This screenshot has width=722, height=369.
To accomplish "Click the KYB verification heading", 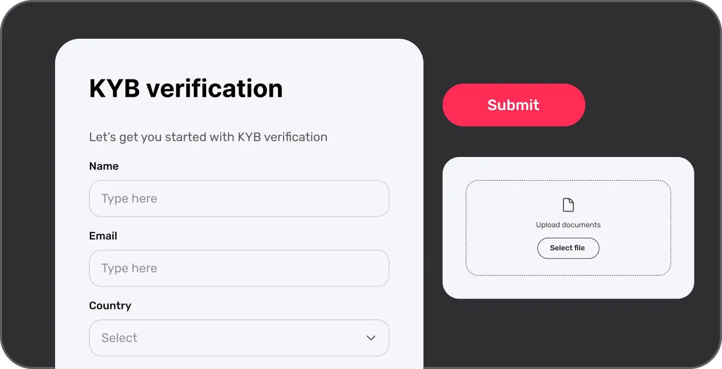I will point(186,88).
